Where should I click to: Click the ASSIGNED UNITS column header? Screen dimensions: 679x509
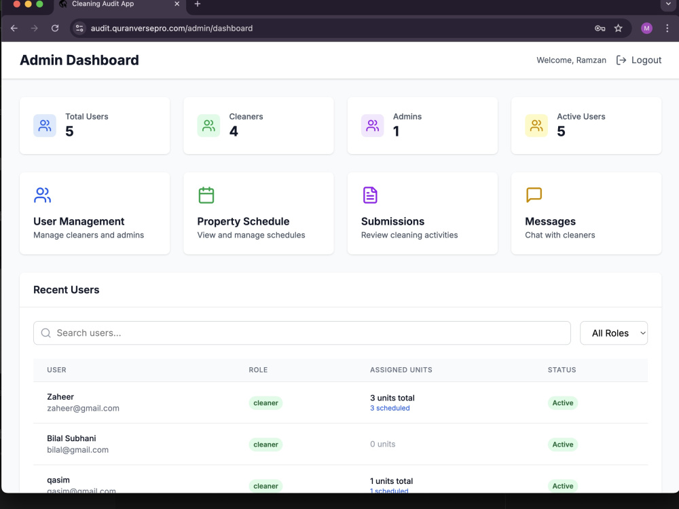(401, 370)
